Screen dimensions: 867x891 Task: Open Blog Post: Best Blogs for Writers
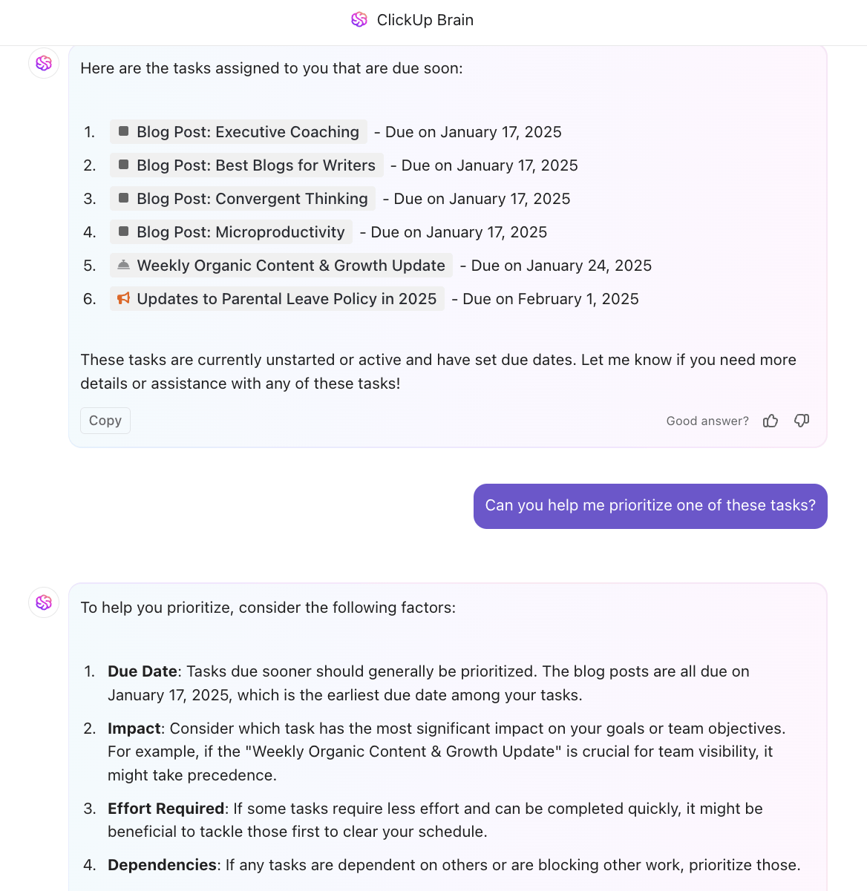click(x=256, y=165)
